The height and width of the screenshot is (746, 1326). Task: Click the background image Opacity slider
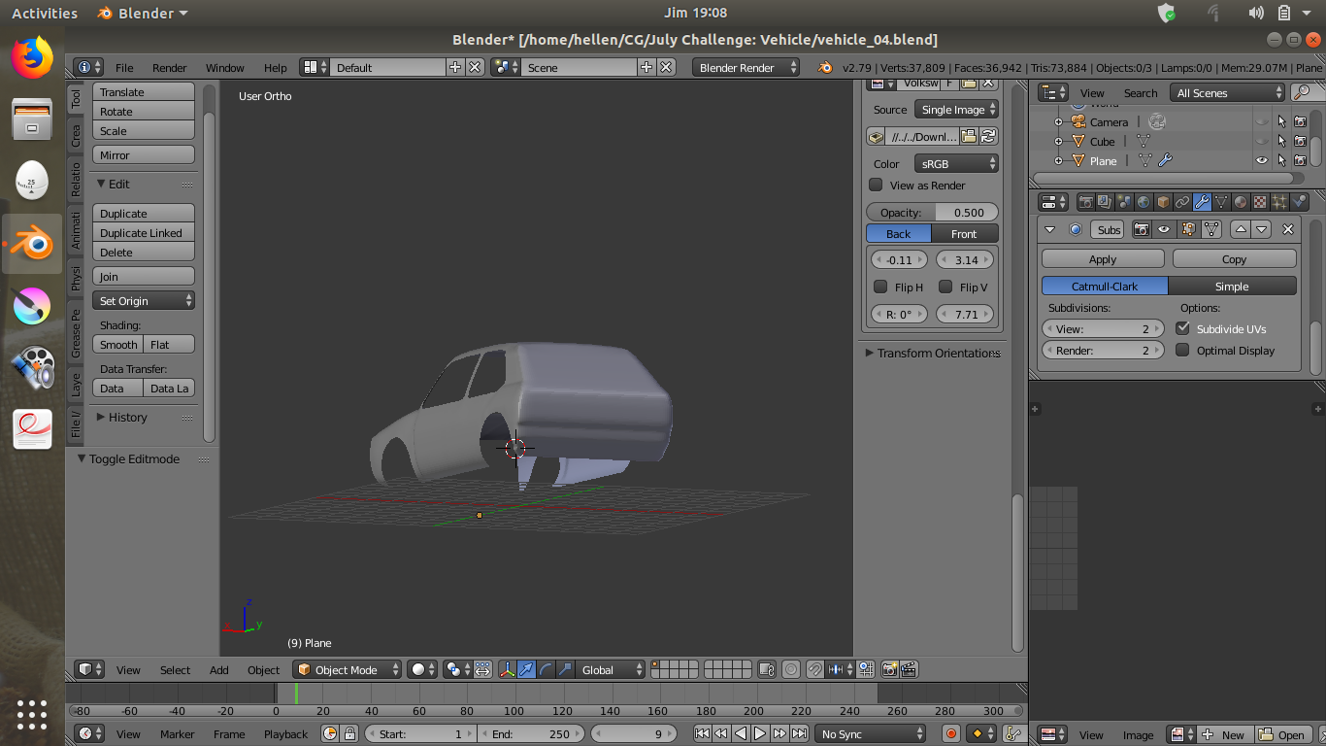click(932, 213)
